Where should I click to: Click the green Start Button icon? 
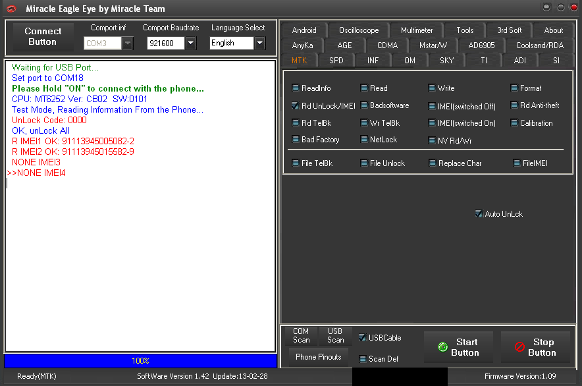(x=442, y=347)
